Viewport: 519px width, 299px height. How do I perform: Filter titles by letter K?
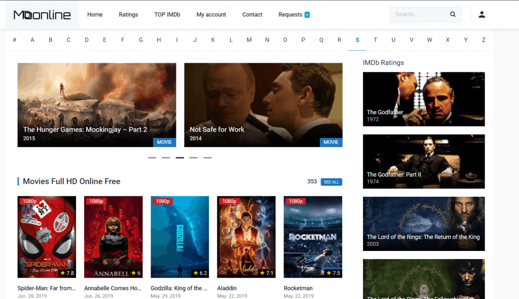pos(213,40)
